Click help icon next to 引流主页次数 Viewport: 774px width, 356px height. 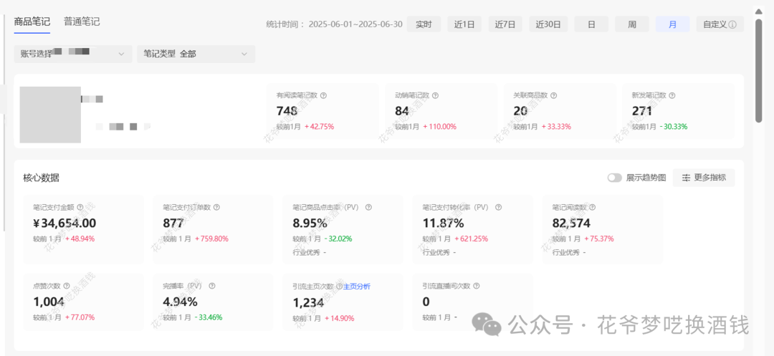click(339, 286)
